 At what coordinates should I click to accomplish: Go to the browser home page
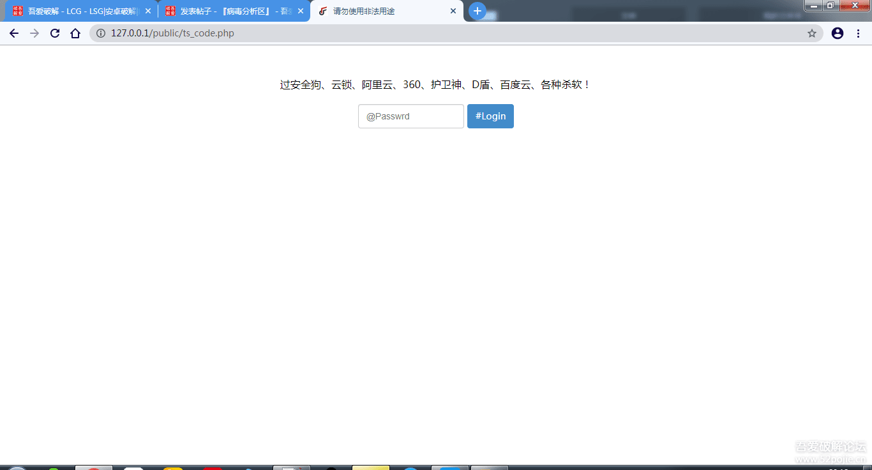tap(75, 33)
